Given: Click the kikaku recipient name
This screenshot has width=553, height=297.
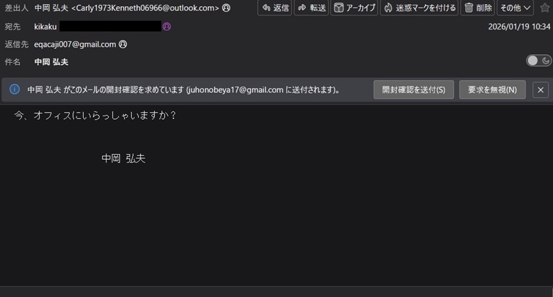Looking at the screenshot, I should tap(45, 27).
